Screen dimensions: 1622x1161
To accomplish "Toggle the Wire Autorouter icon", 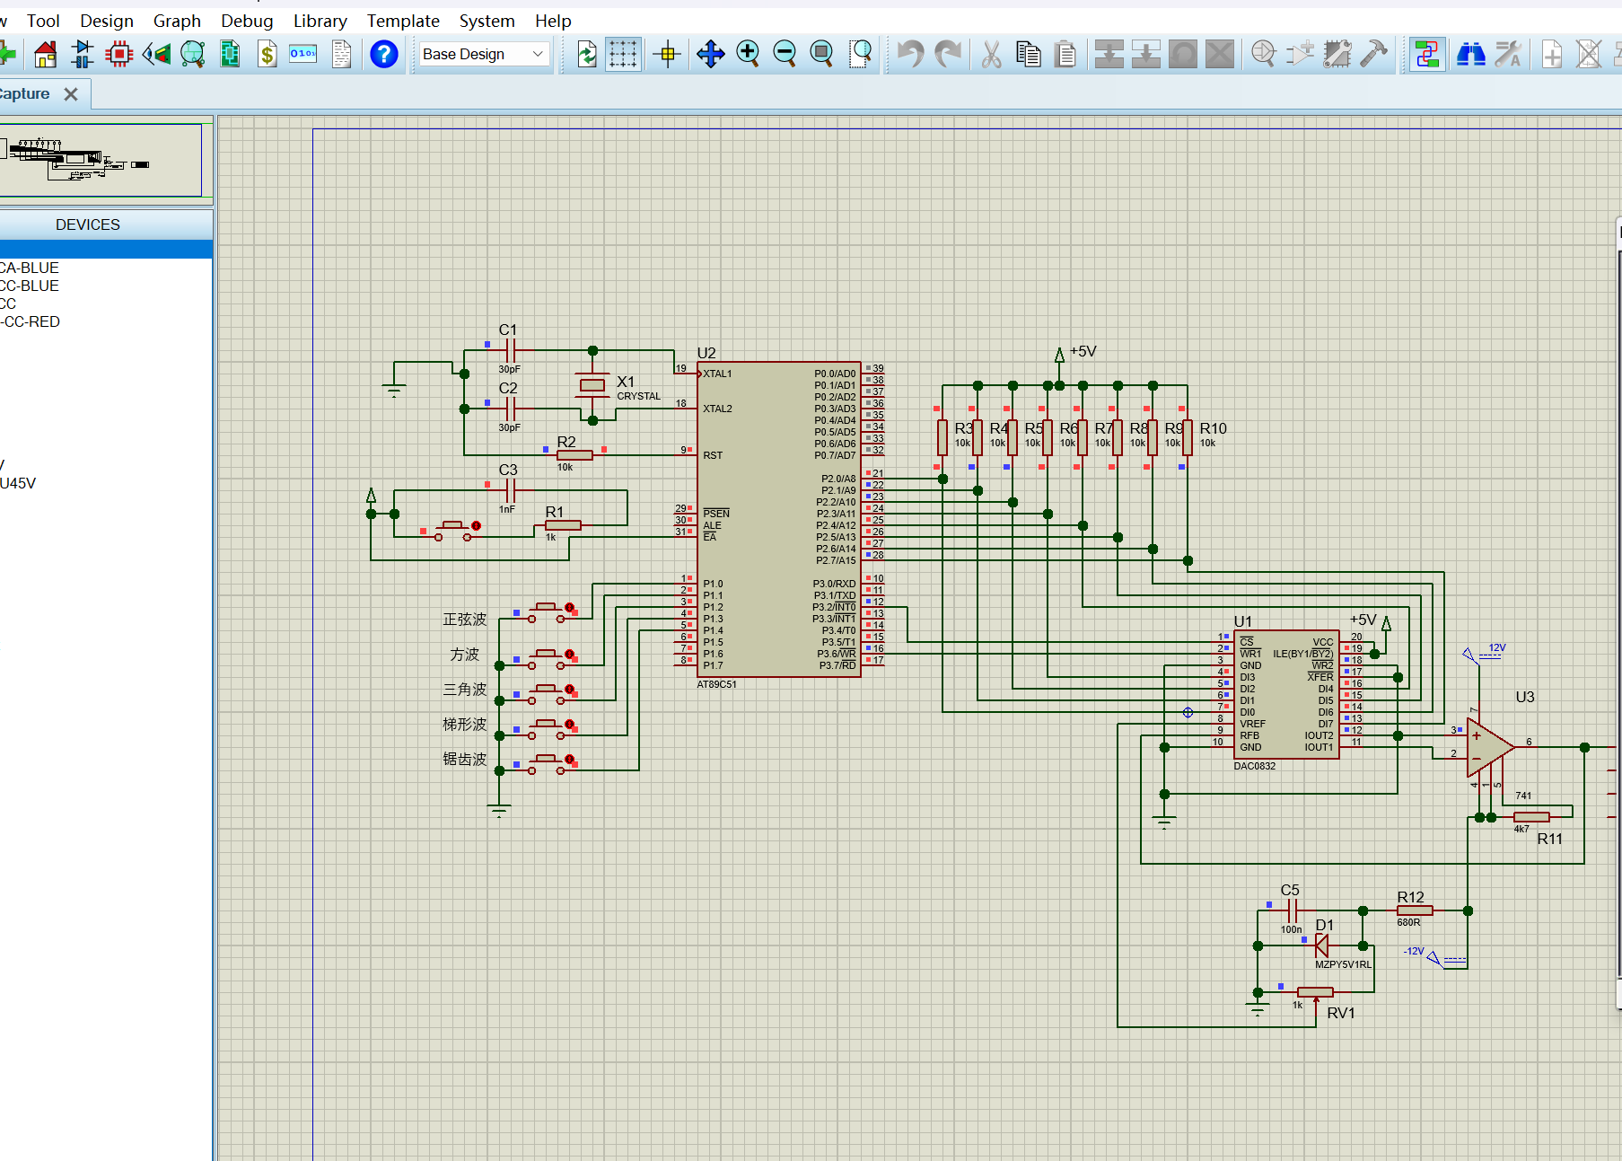I will pos(1426,55).
